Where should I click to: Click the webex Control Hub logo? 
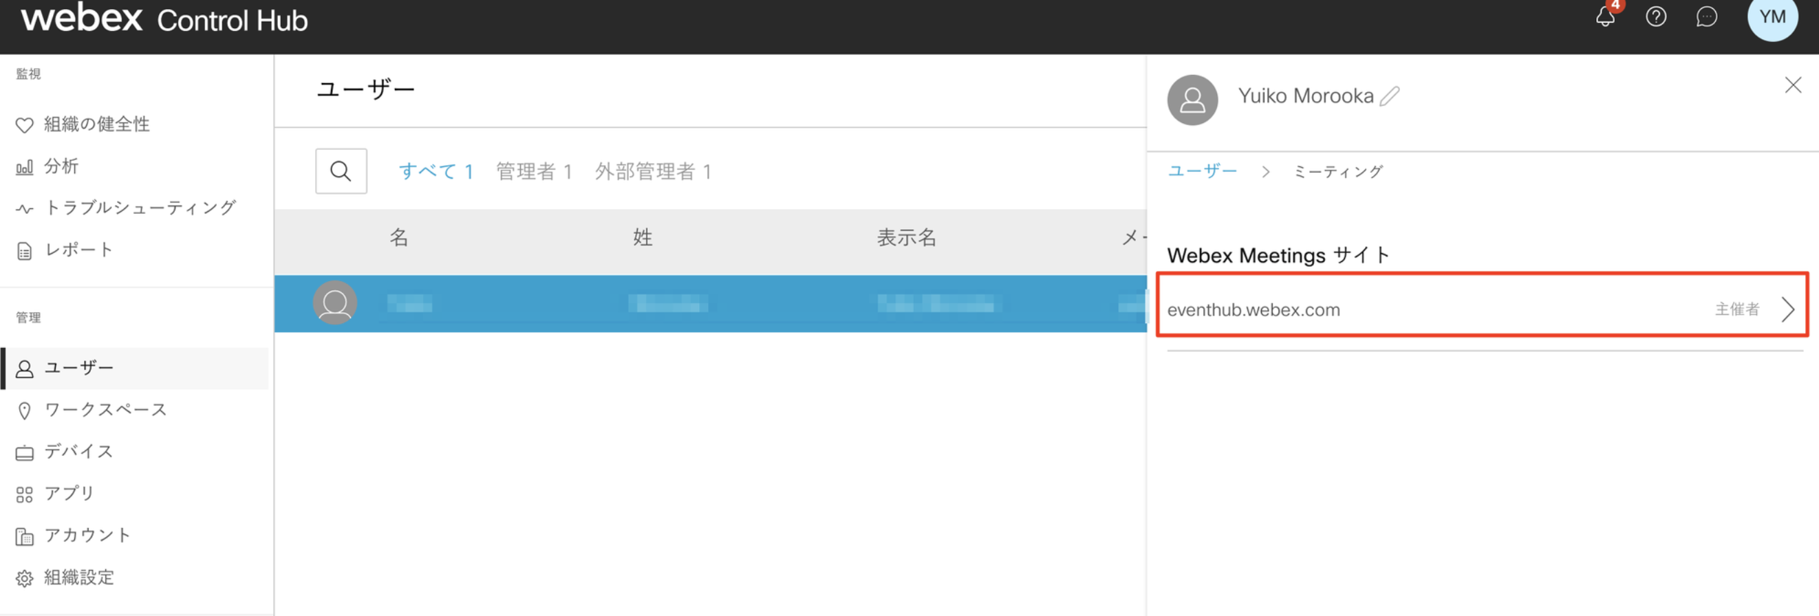(164, 19)
